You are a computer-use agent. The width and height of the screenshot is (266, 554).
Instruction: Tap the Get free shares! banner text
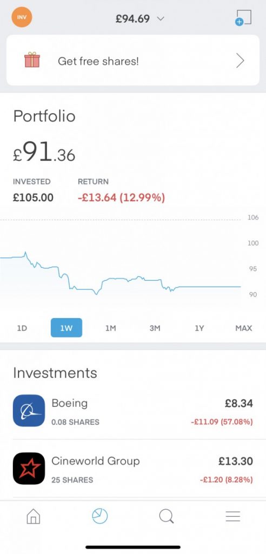[98, 61]
